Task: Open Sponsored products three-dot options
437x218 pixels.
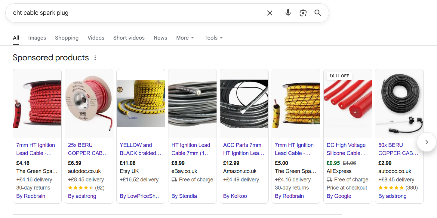Action: (x=95, y=58)
